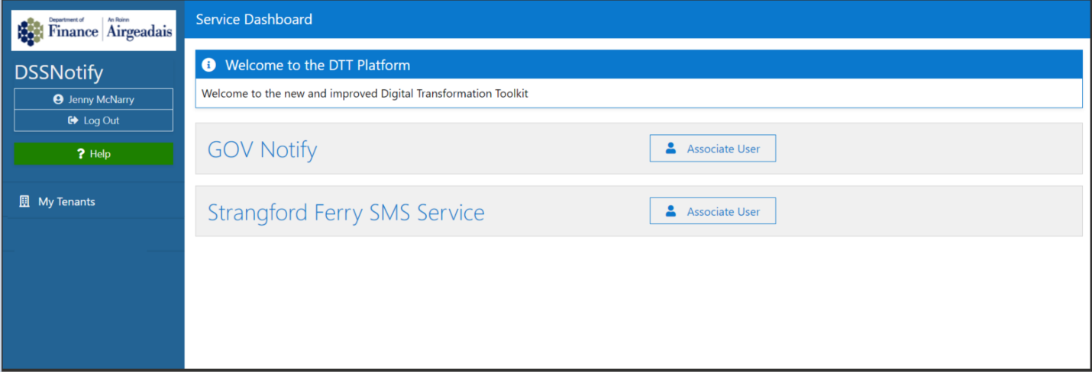Click the Welcome to the DTT Platform heading
This screenshot has height=372, width=1092.
click(x=318, y=65)
